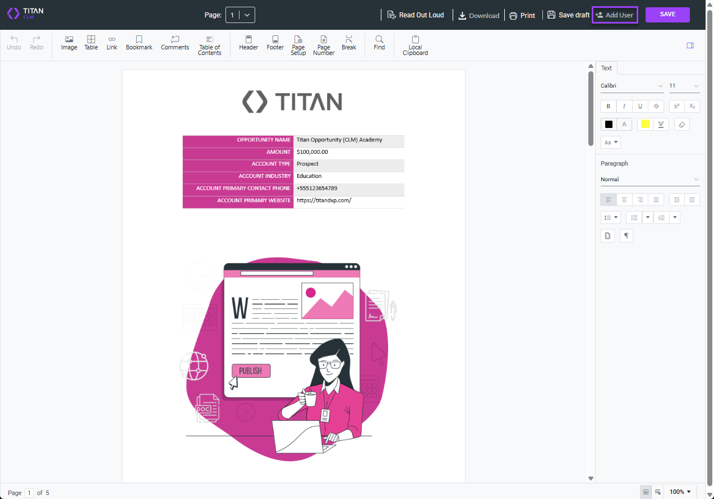The image size is (714, 499).
Task: Click the Read Out Loud option
Action: [416, 15]
